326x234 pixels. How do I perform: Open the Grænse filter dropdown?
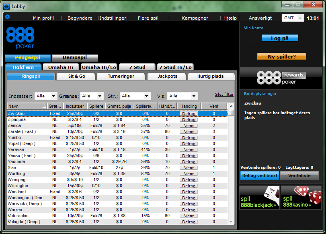pyautogui.click(x=99, y=96)
